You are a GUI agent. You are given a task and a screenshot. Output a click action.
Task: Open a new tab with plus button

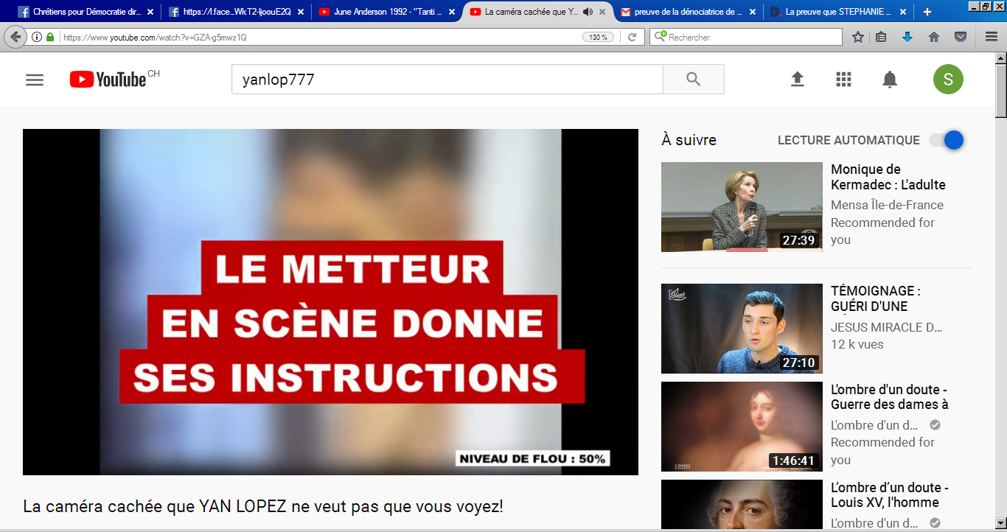pyautogui.click(x=927, y=12)
